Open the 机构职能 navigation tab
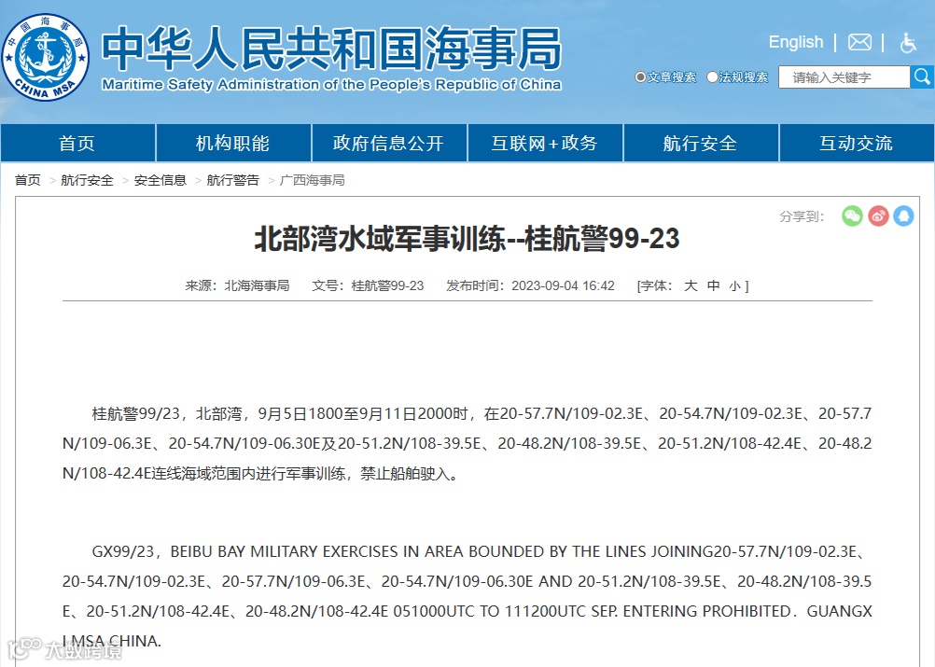The width and height of the screenshot is (935, 667). pos(233,143)
